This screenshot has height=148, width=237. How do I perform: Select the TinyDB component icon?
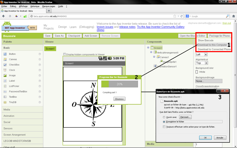(5, 102)
